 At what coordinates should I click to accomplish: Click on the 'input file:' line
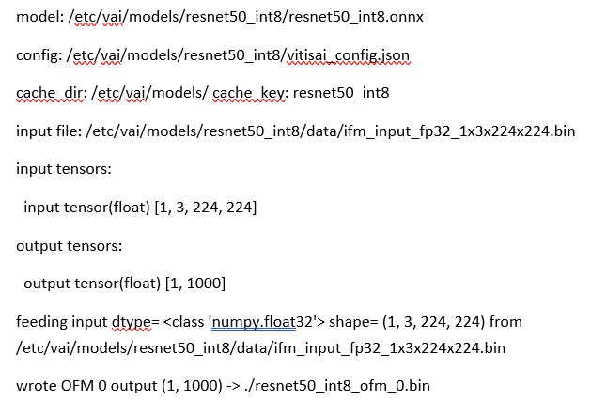(295, 131)
